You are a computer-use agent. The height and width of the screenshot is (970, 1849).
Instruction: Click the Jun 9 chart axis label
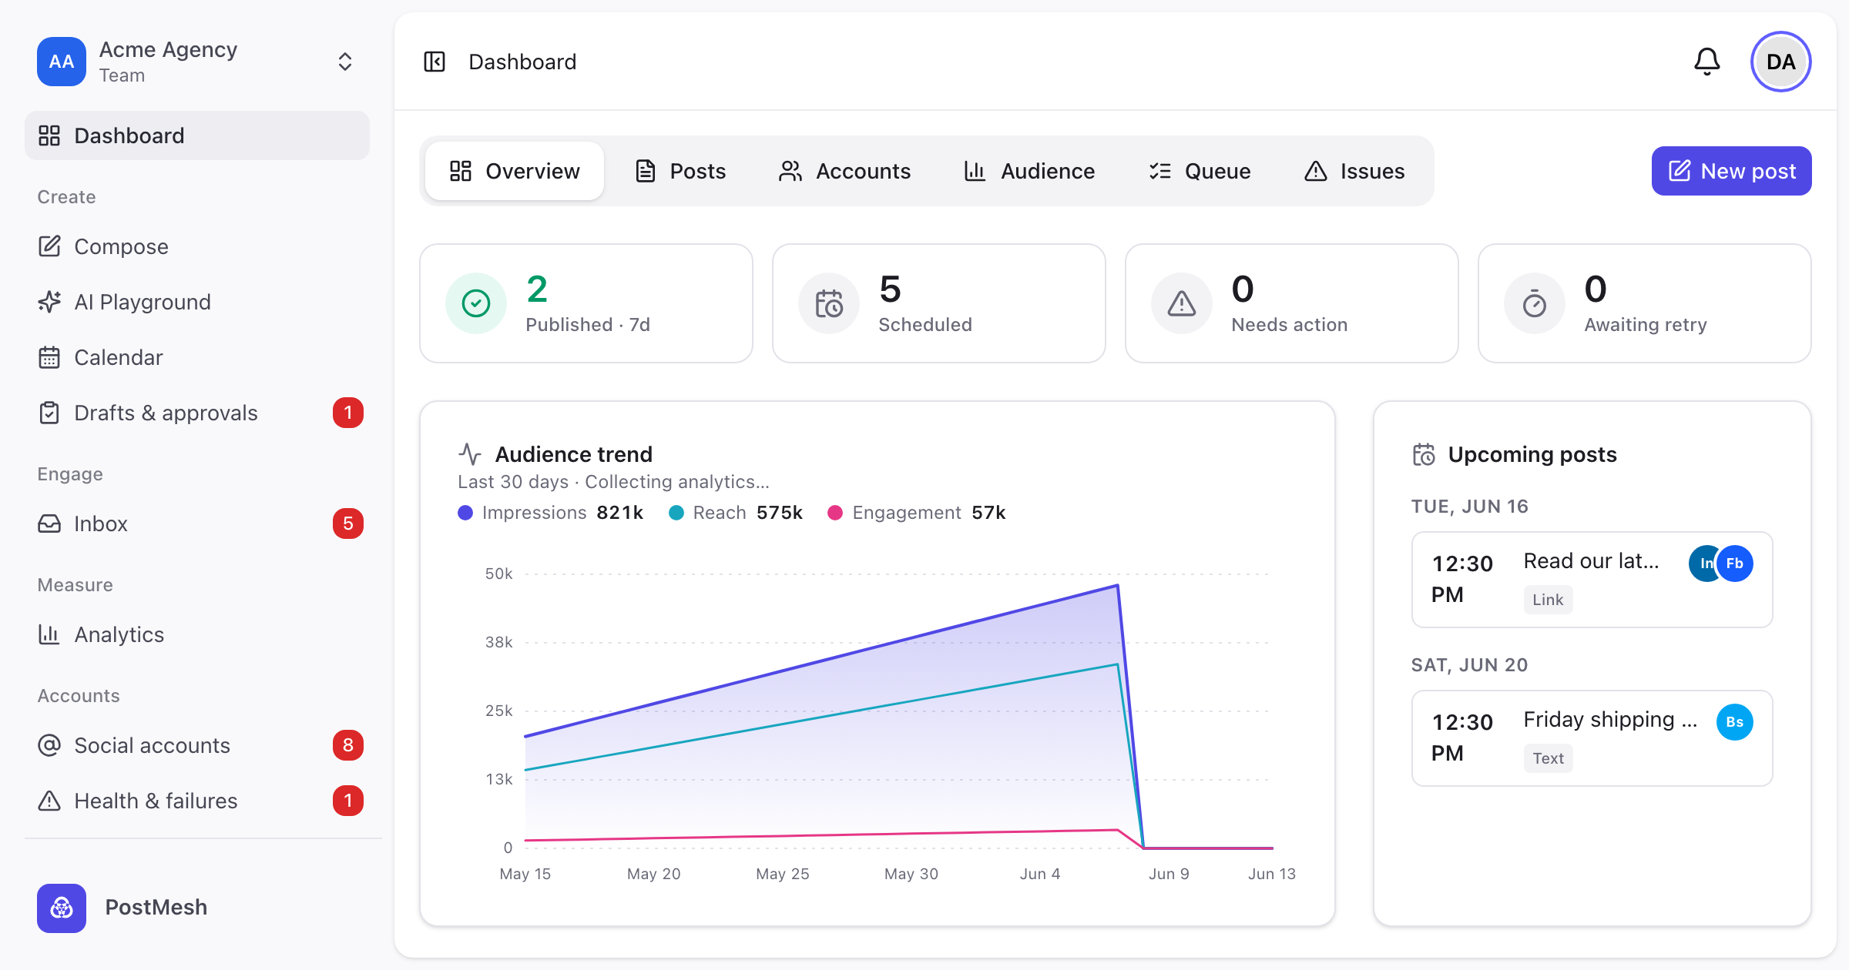[x=1169, y=874]
